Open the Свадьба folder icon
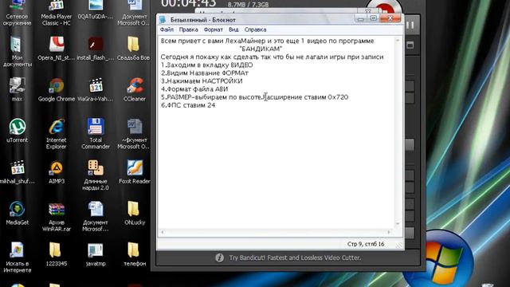This screenshot has width=510, height=287. click(x=134, y=45)
